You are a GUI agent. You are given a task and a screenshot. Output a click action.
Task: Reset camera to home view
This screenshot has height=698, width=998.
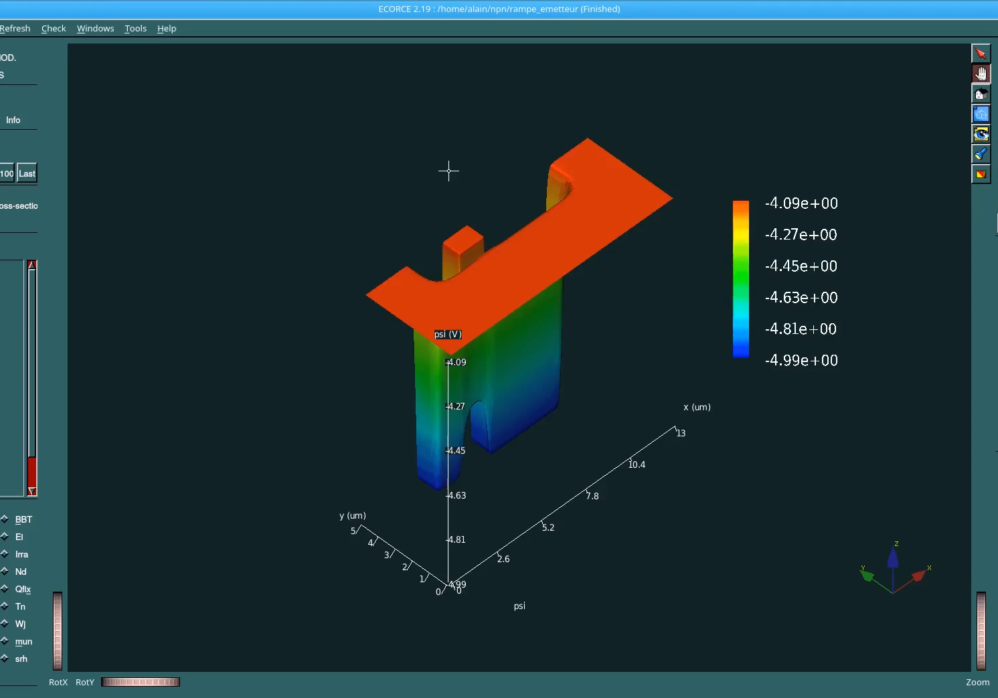(x=981, y=94)
